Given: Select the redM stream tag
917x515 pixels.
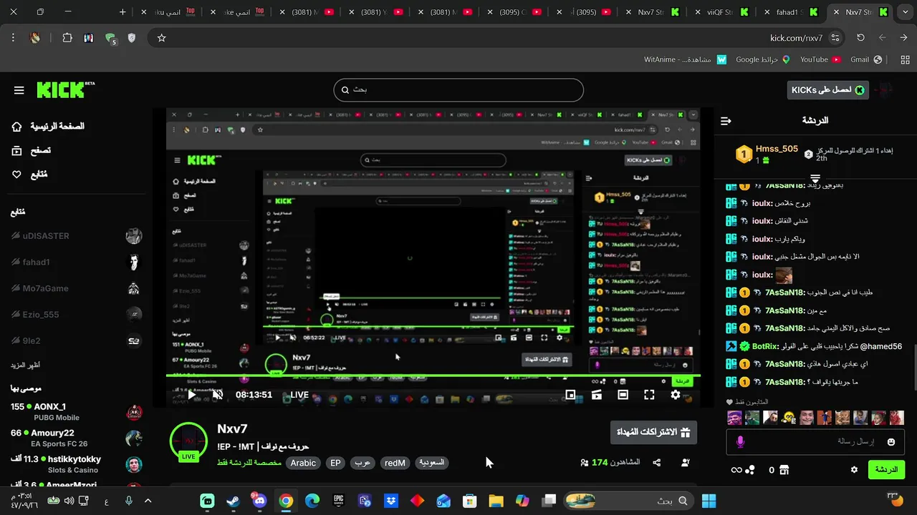Looking at the screenshot, I should [395, 463].
